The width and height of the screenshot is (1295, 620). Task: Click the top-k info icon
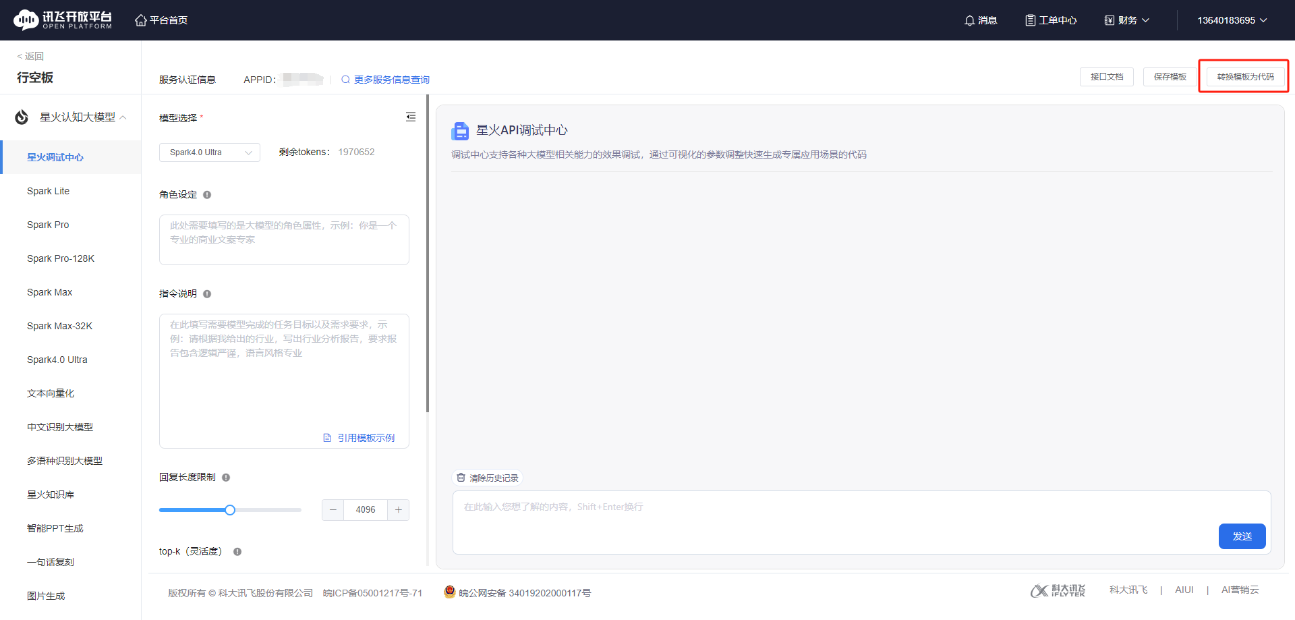tap(237, 552)
